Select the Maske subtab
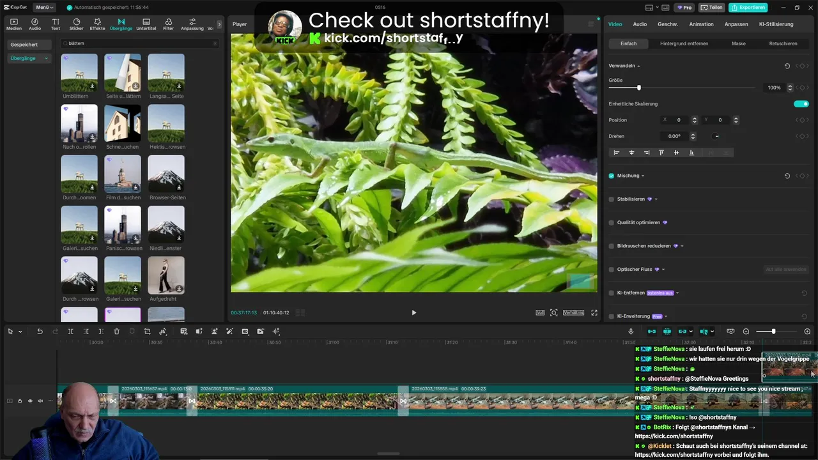 (739, 43)
